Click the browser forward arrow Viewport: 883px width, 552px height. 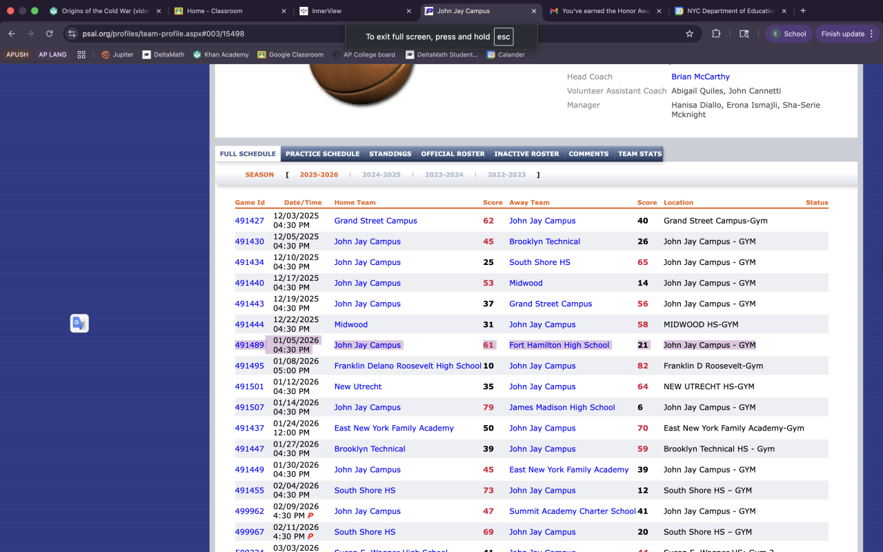tap(30, 34)
